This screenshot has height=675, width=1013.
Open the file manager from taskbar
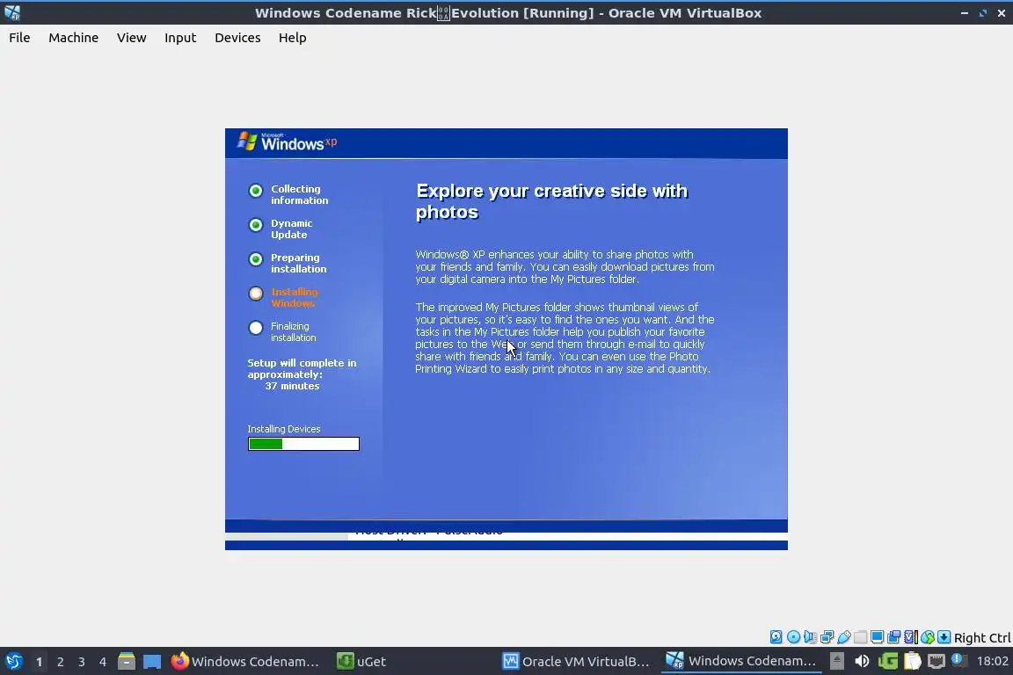[127, 662]
